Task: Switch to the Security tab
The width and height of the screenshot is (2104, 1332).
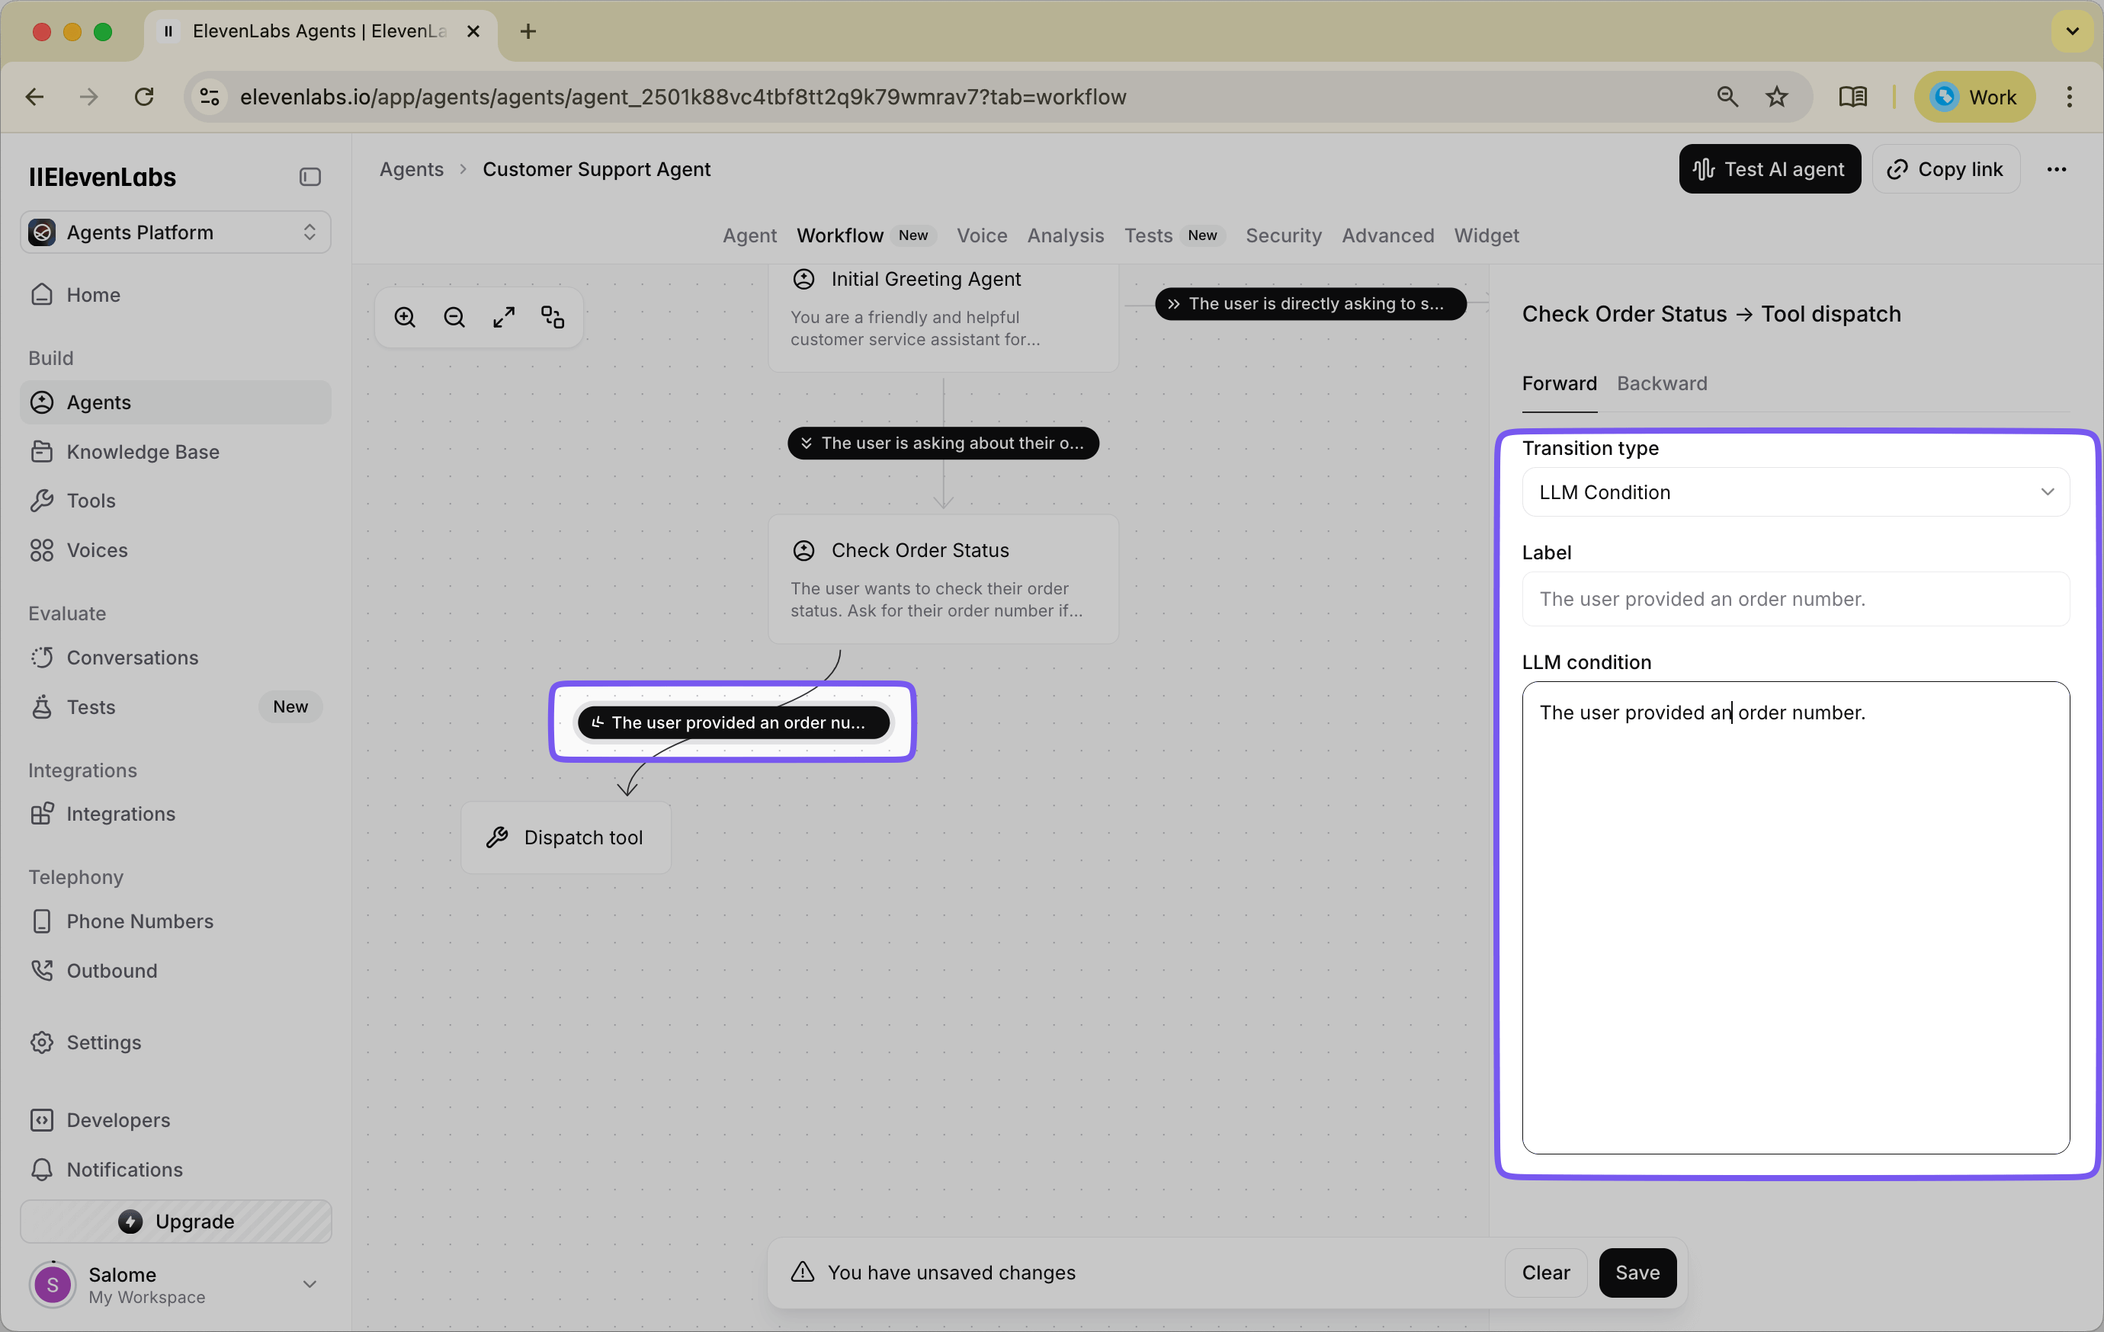Action: 1283,235
